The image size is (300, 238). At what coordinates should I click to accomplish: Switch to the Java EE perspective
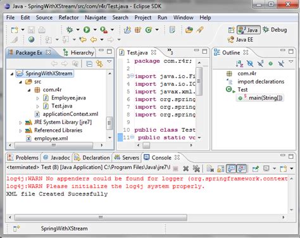(x=241, y=39)
